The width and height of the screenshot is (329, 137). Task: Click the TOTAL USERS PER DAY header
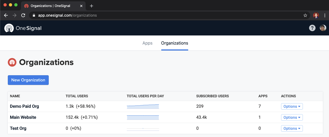pos(145,96)
